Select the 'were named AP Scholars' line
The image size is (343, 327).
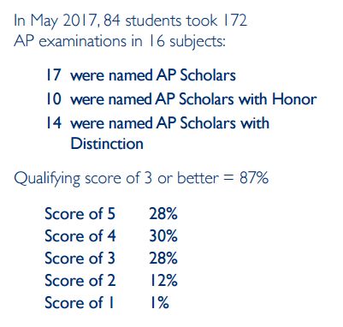click(153, 75)
